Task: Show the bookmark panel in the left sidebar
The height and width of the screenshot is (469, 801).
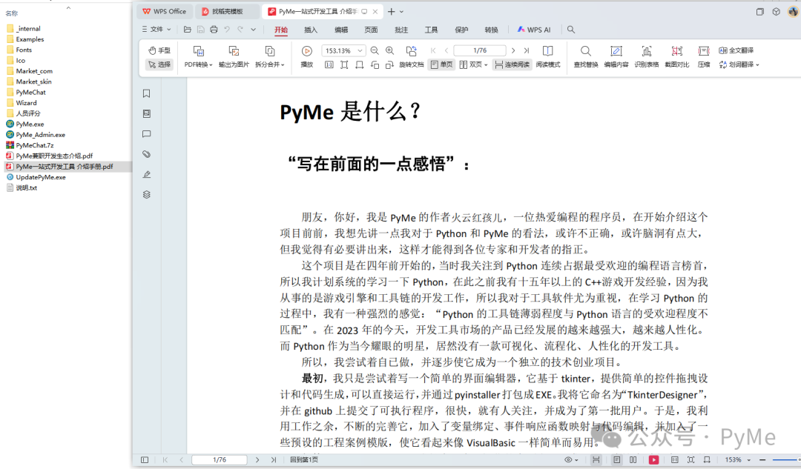Action: tap(146, 93)
